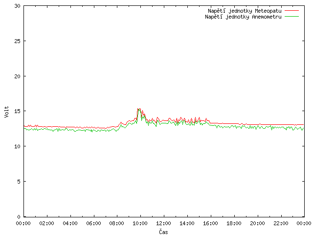Click x-axis label '04:00'
The image size is (313, 235).
coord(70,223)
